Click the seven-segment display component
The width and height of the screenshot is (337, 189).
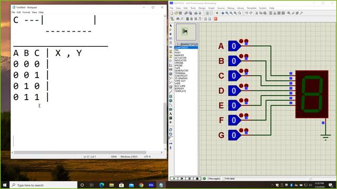tap(312, 94)
